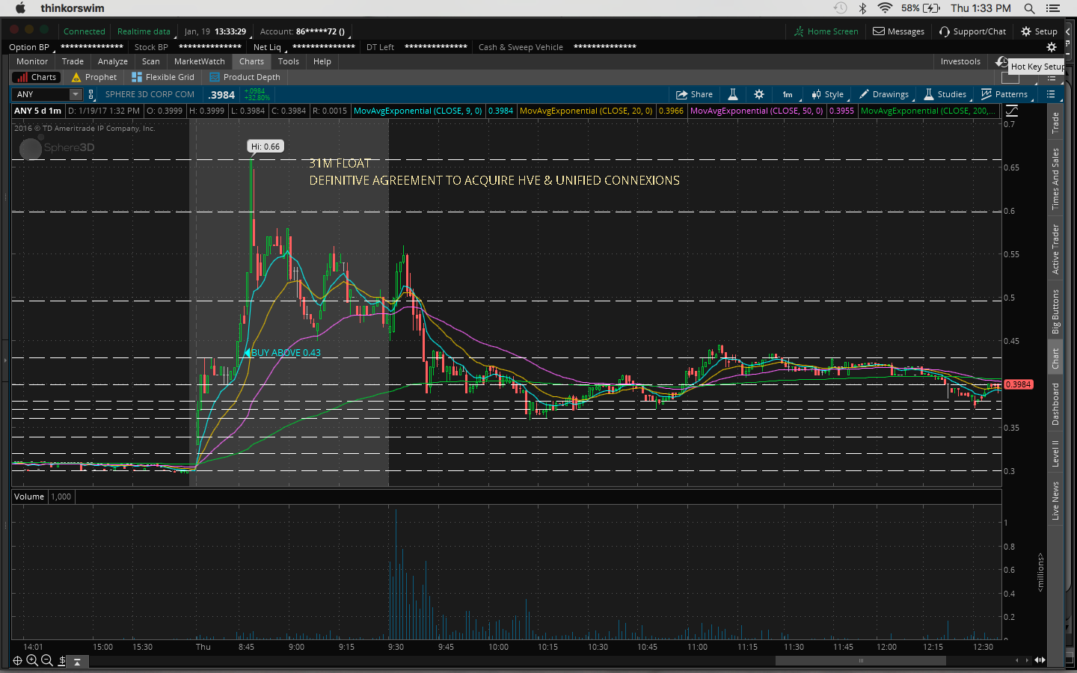This screenshot has width=1077, height=673.
Task: Click the symbol link clipboard icon
Action: point(91,94)
